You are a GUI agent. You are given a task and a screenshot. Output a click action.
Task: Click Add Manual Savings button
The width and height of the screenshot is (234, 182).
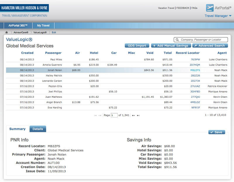coord(171,46)
